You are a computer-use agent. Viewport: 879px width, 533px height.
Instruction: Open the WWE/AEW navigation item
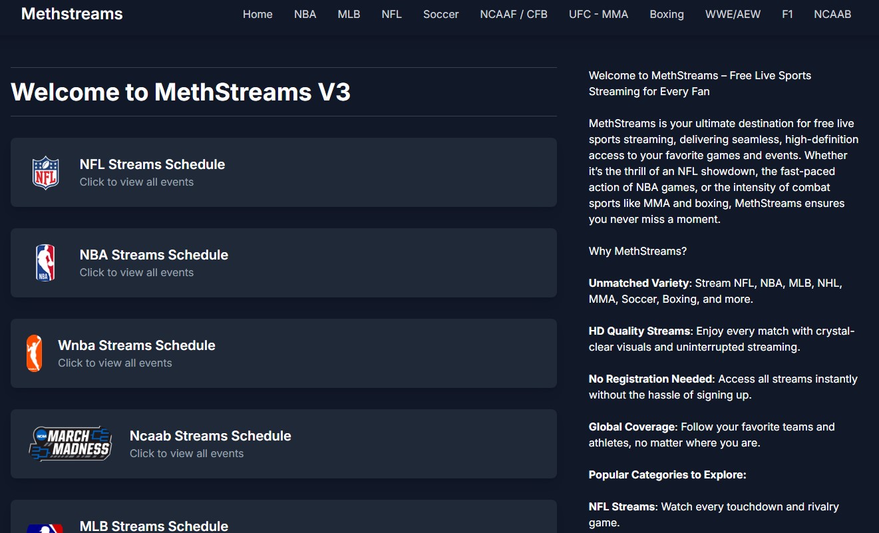[x=733, y=14]
